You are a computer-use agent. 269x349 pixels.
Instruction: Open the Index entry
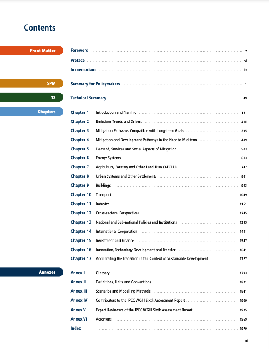(x=76, y=329)
